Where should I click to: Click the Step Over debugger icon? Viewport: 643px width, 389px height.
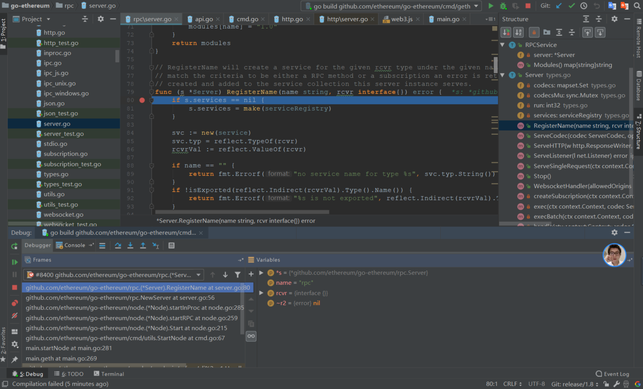(x=118, y=245)
